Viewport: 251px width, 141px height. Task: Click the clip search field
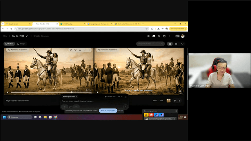point(150,44)
